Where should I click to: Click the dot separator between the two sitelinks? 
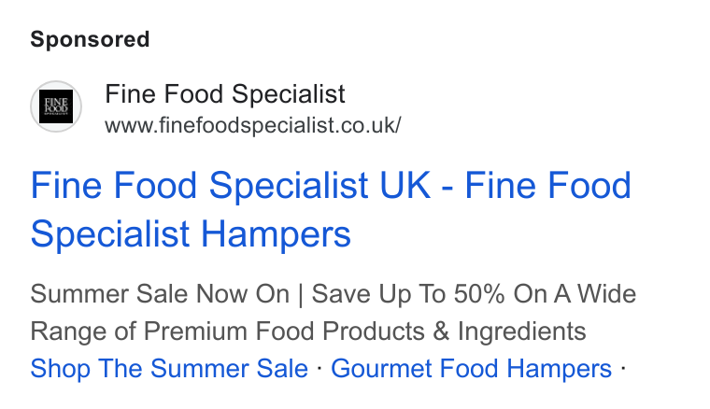(x=319, y=369)
